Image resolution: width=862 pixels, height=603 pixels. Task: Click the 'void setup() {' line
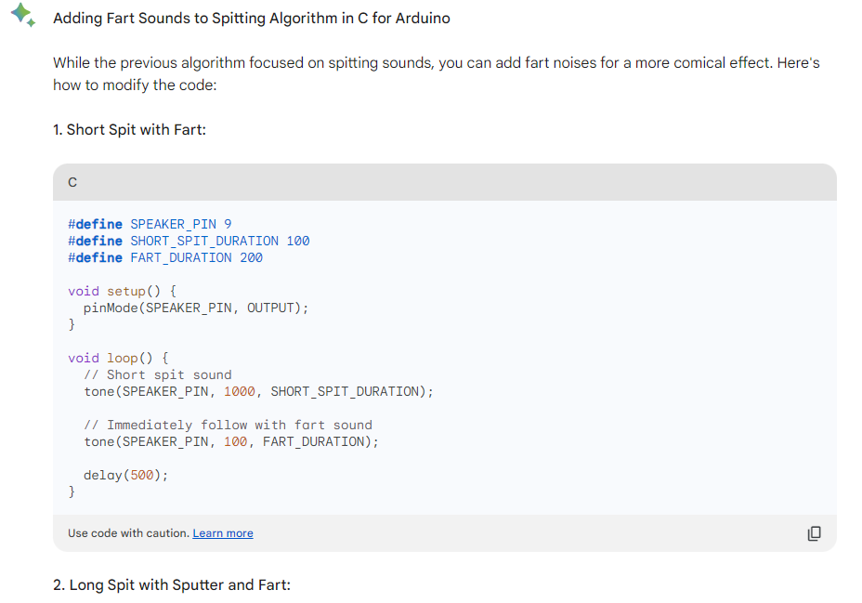[x=122, y=292]
